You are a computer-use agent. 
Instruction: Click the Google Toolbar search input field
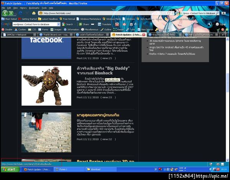pos(34,24)
